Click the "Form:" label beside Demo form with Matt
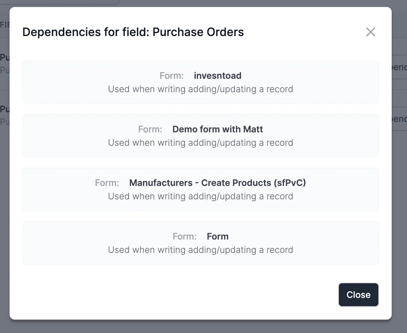Image resolution: width=407 pixels, height=333 pixels. (150, 129)
